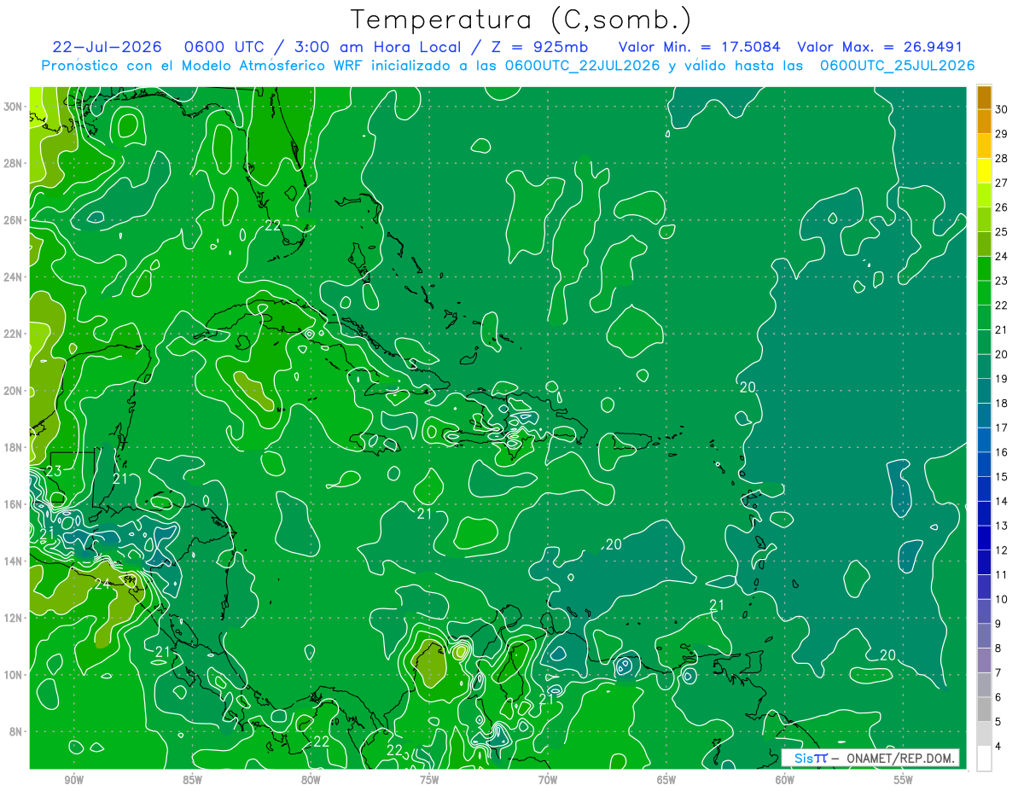Click the 'Valor Max. = 26.9491' readout
The height and width of the screenshot is (791, 1024).
click(880, 47)
